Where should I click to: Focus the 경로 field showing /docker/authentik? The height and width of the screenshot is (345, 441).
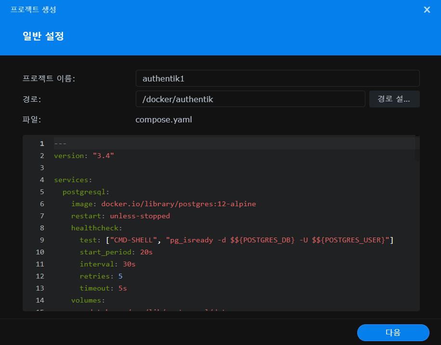[250, 99]
